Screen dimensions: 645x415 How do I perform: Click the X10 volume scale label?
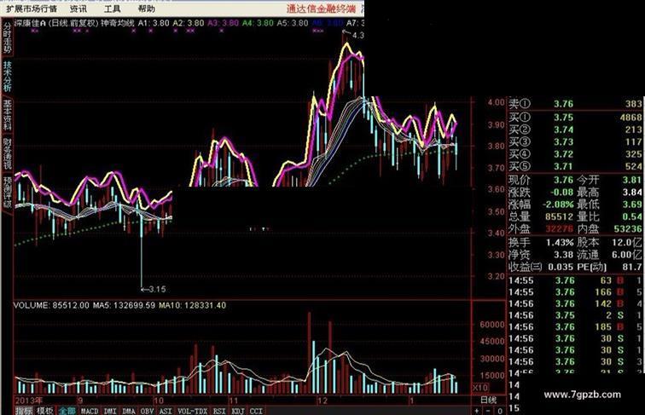pyautogui.click(x=480, y=388)
